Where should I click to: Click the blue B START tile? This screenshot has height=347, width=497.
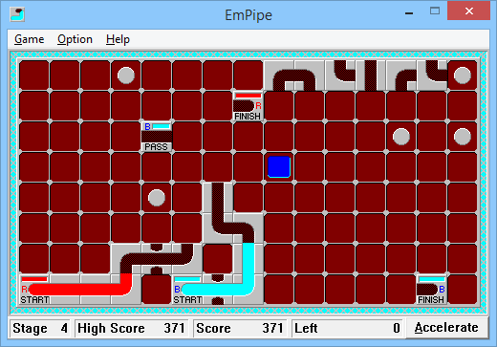click(x=187, y=290)
